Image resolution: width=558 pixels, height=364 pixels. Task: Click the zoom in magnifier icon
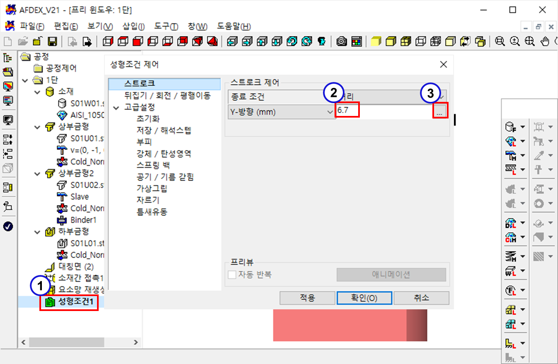pyautogui.click(x=514, y=41)
